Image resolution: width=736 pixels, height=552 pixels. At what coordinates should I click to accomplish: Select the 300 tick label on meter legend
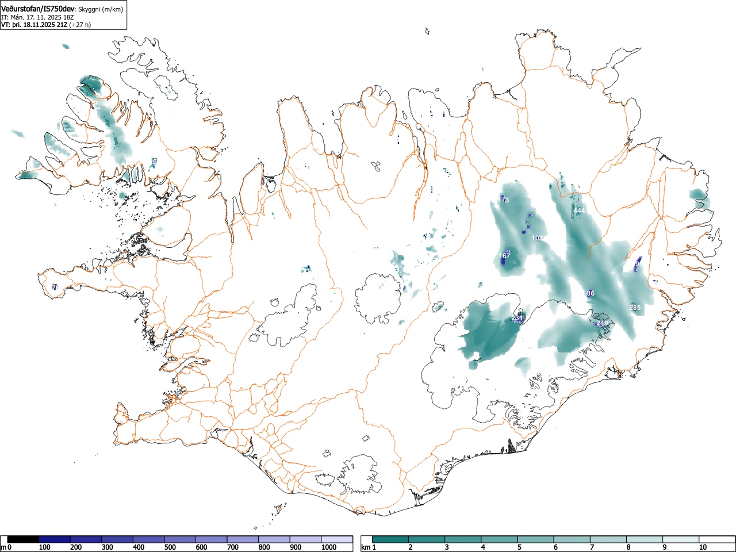click(x=108, y=547)
